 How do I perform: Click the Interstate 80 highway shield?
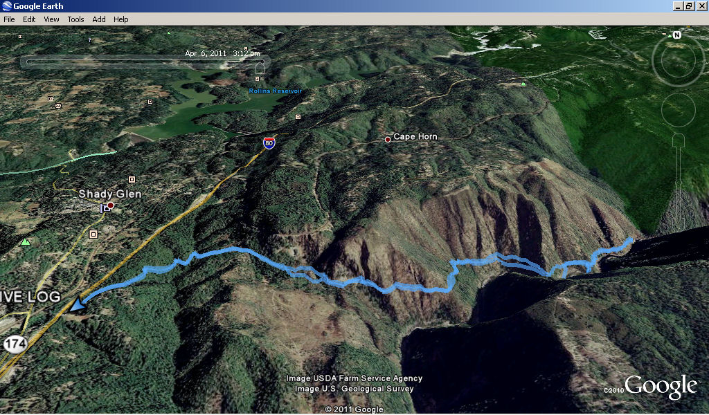click(x=269, y=143)
